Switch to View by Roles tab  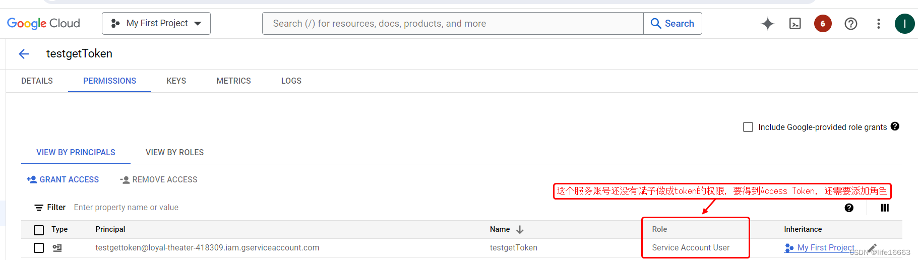coord(174,152)
